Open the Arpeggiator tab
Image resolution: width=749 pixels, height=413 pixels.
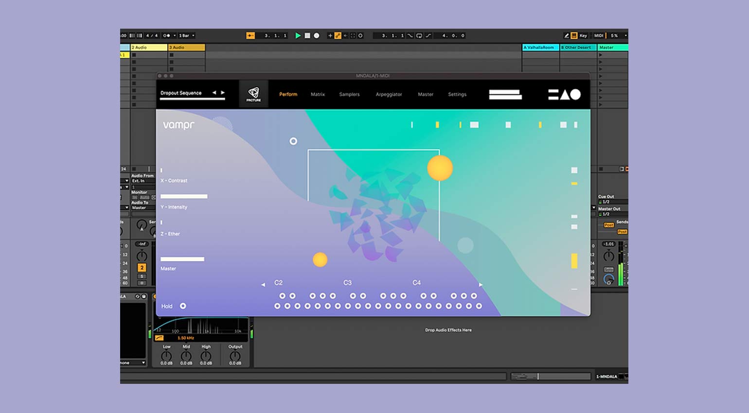point(389,94)
